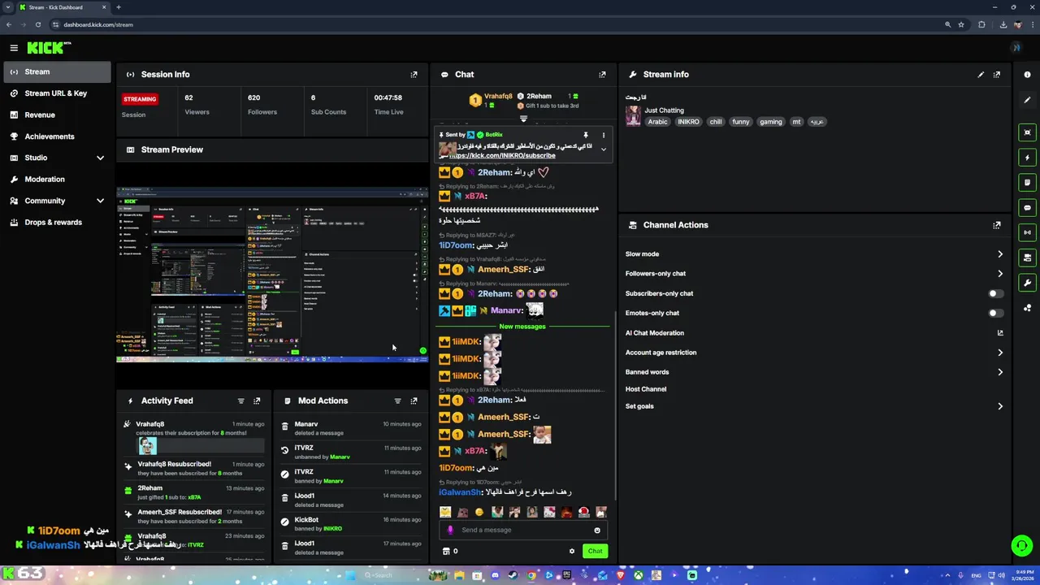Click the pencil icon in right sidebar
This screenshot has height=585, width=1040.
(x=1027, y=100)
